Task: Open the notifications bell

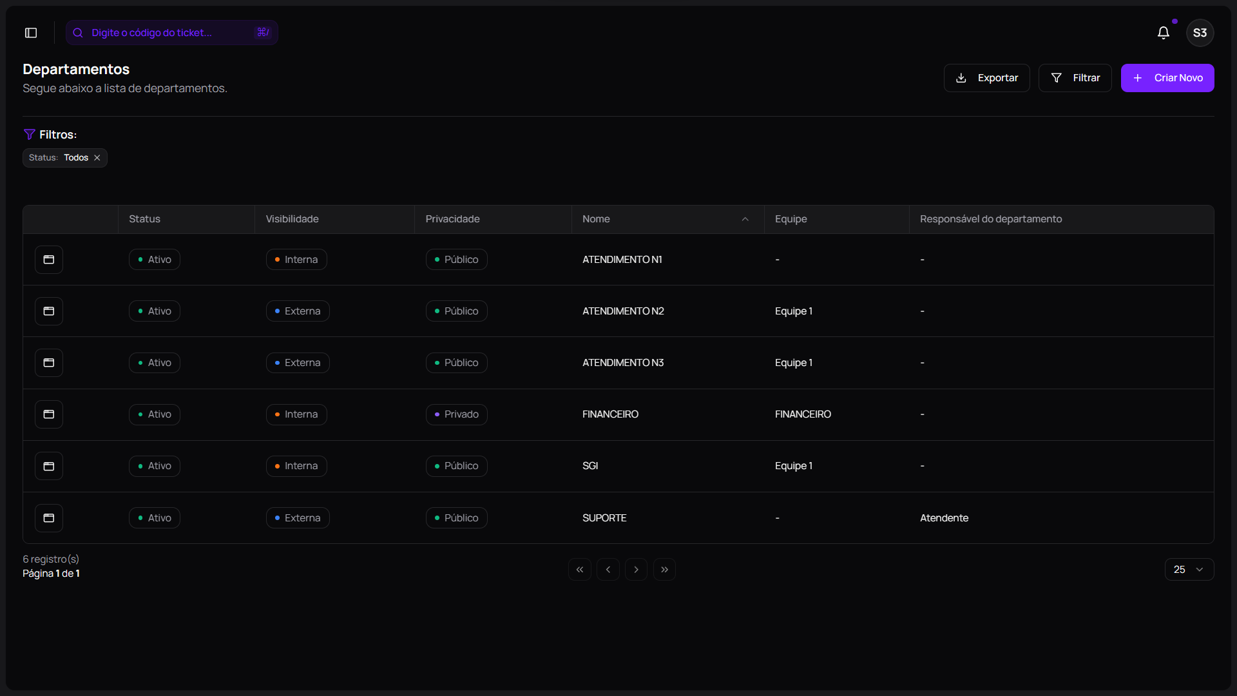Action: coord(1163,33)
